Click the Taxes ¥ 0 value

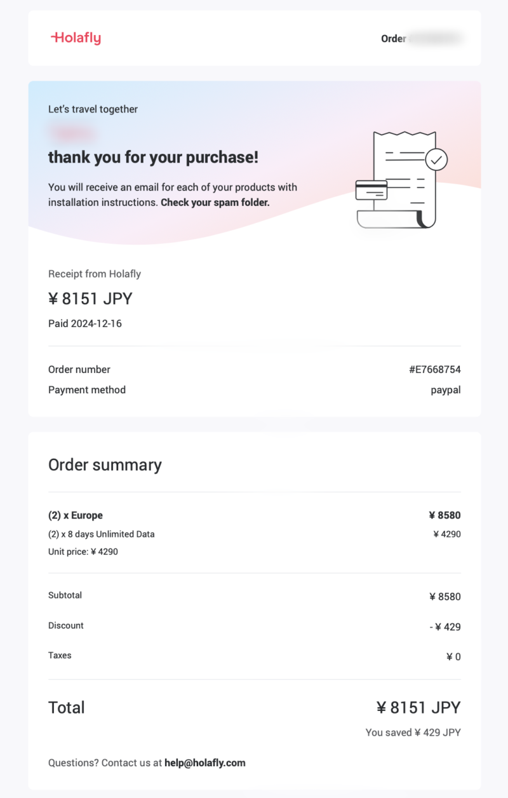[x=453, y=657]
